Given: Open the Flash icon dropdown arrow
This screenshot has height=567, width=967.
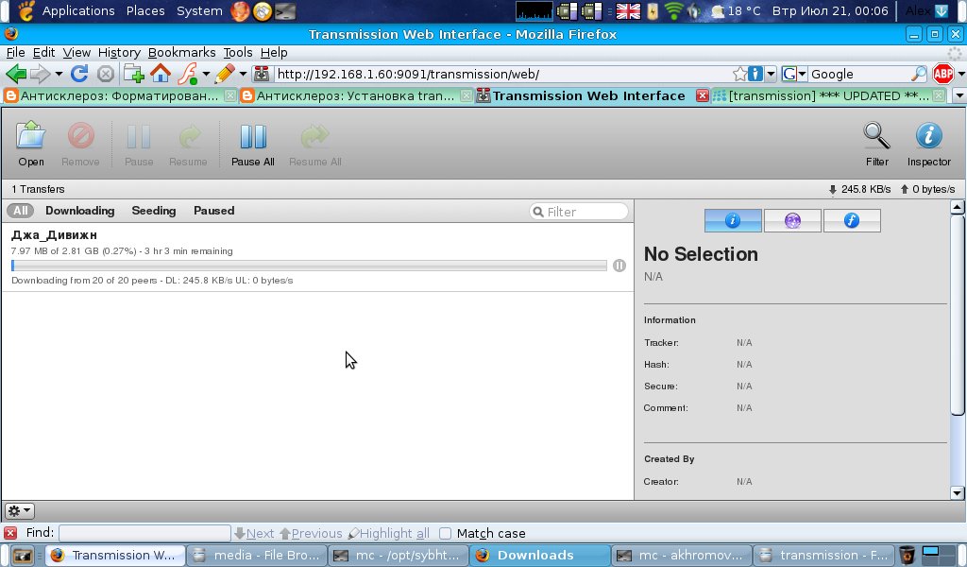Looking at the screenshot, I should pos(206,74).
